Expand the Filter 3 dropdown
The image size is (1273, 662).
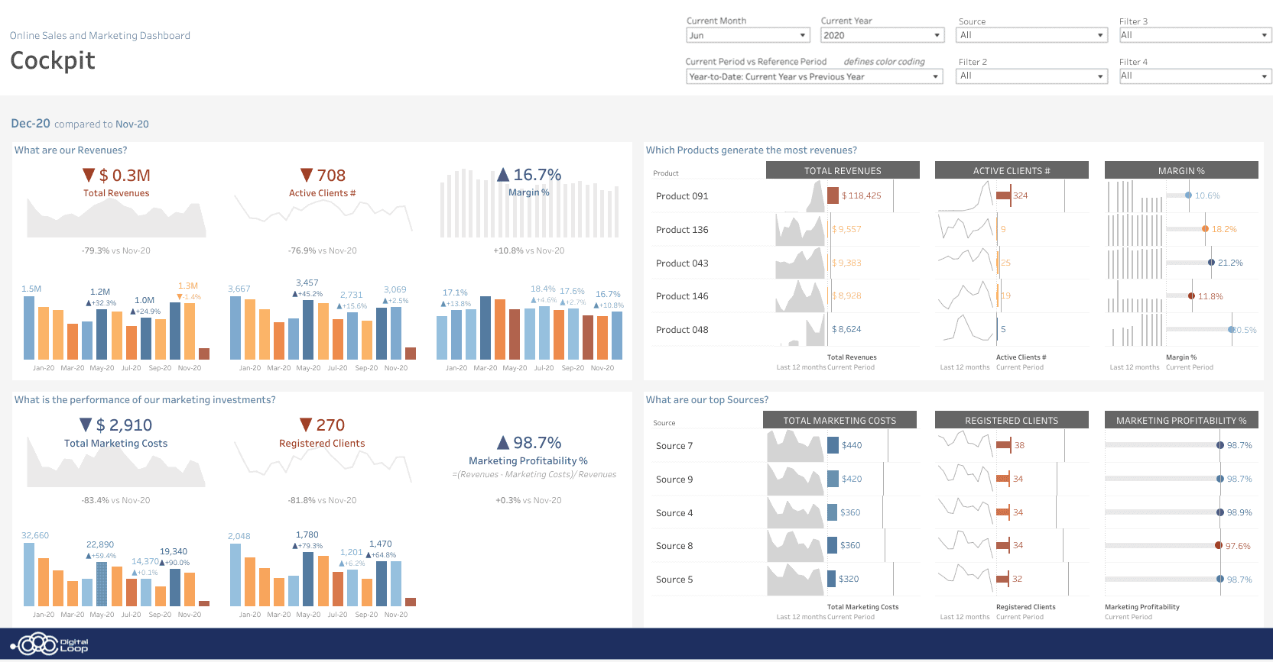[1195, 35]
